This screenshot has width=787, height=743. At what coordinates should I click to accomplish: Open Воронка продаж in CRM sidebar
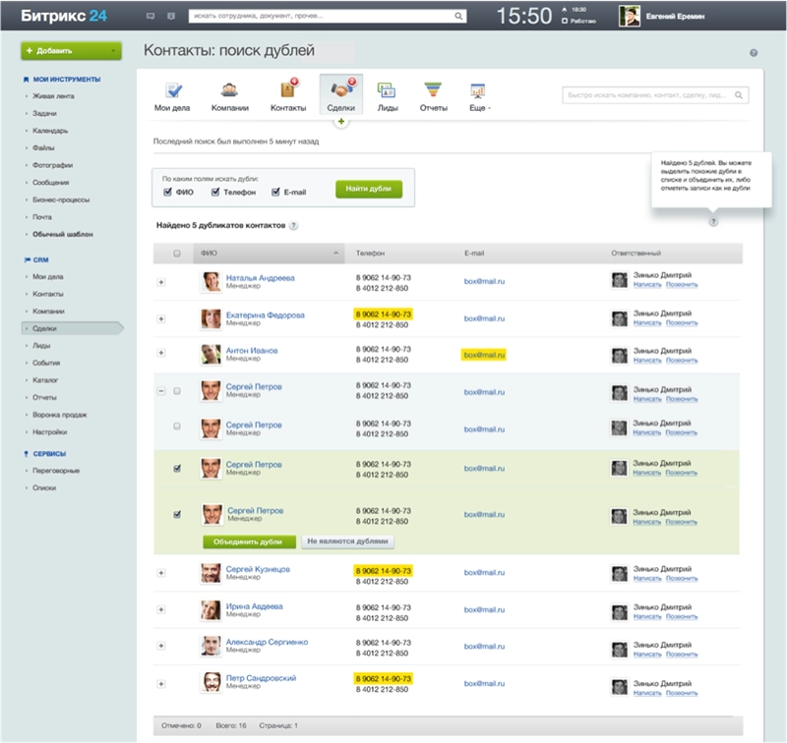[58, 415]
